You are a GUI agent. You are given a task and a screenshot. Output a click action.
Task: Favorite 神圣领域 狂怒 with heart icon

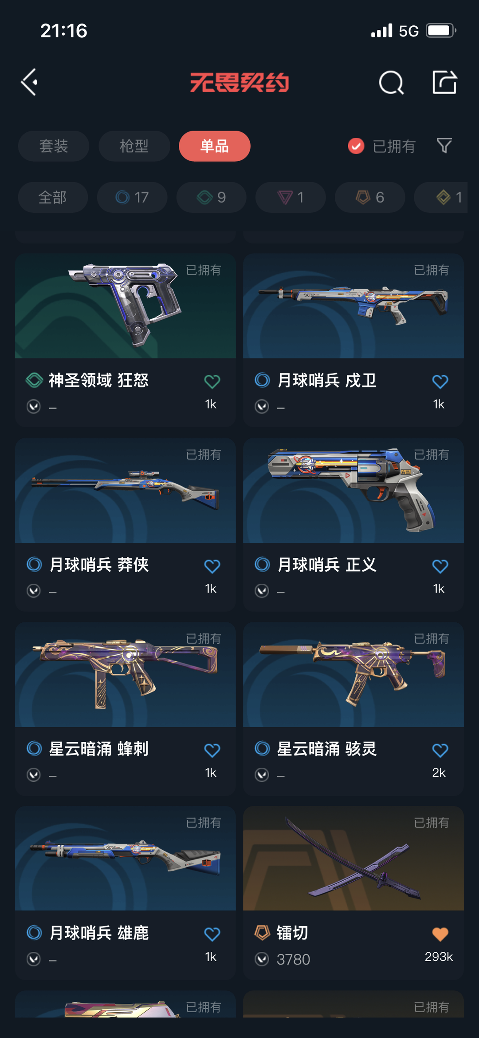[x=212, y=382]
